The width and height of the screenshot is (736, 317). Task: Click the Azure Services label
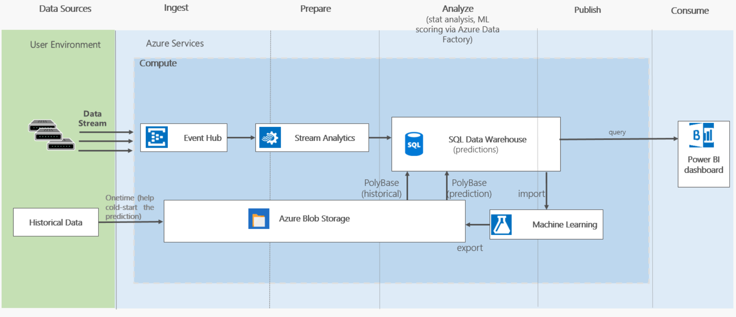click(x=175, y=43)
